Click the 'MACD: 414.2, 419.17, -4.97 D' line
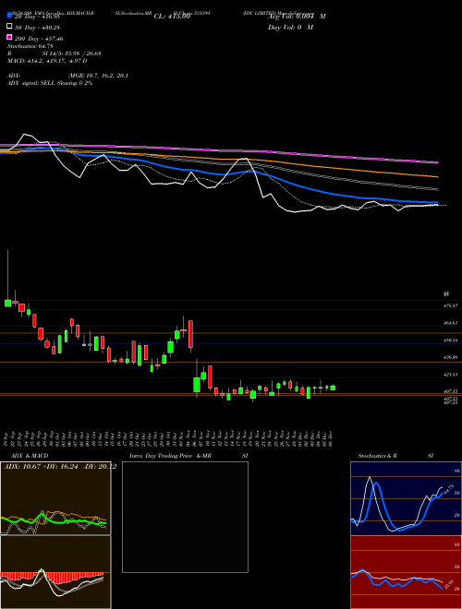 click(47, 61)
